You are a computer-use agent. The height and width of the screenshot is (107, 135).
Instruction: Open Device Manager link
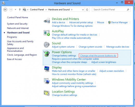[x=119, y=23]
